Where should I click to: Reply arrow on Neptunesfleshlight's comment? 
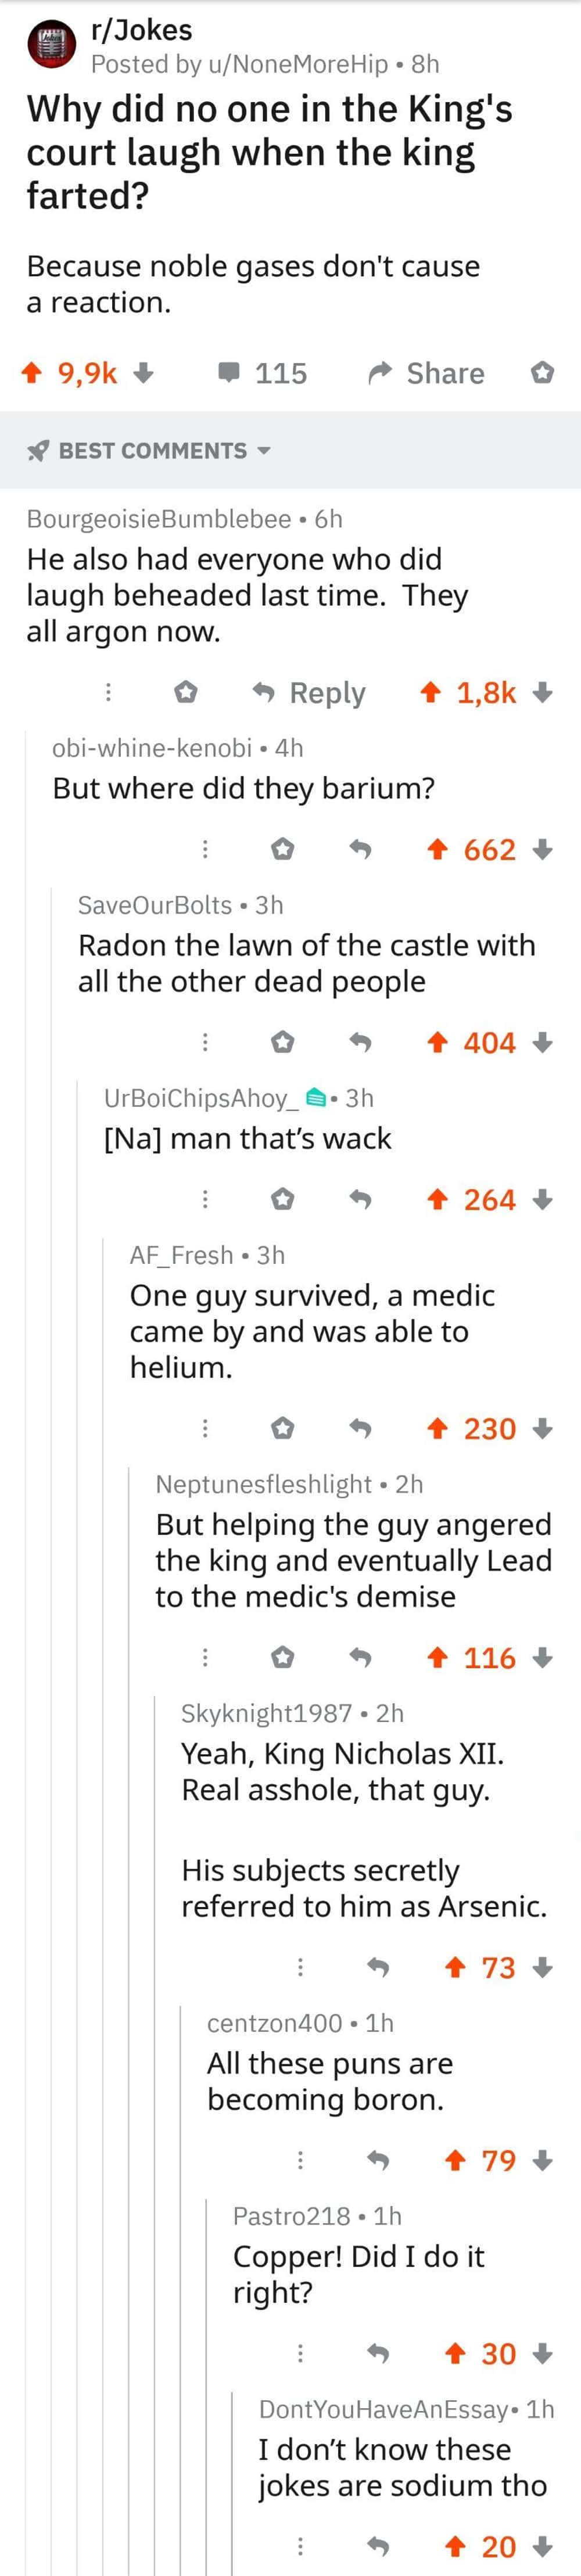tap(361, 1658)
